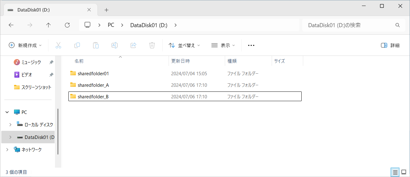The width and height of the screenshot is (410, 177).
Task: Click chevron after DataDisk01 (D:) in address bar
Action: pyautogui.click(x=175, y=25)
